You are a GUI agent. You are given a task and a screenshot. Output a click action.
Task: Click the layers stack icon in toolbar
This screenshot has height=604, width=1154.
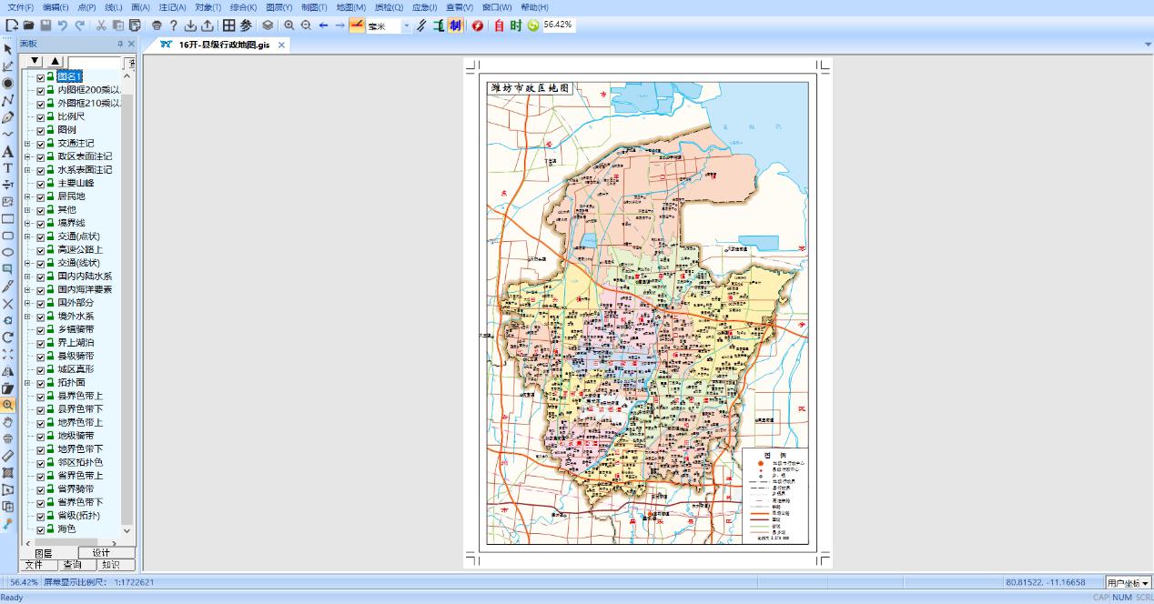[x=268, y=25]
